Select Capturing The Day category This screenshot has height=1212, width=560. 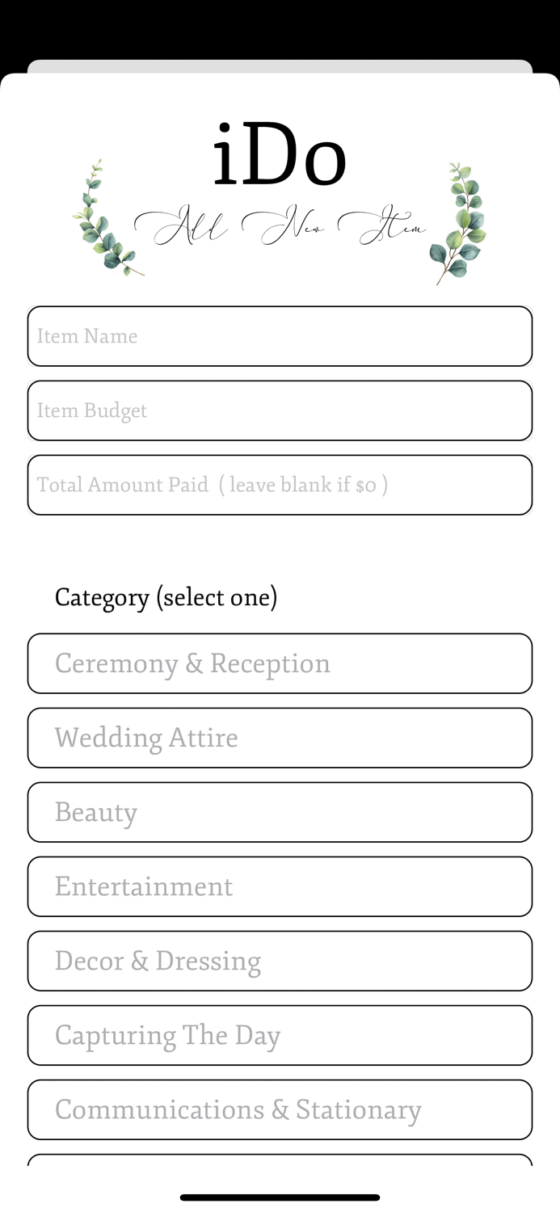click(280, 1034)
